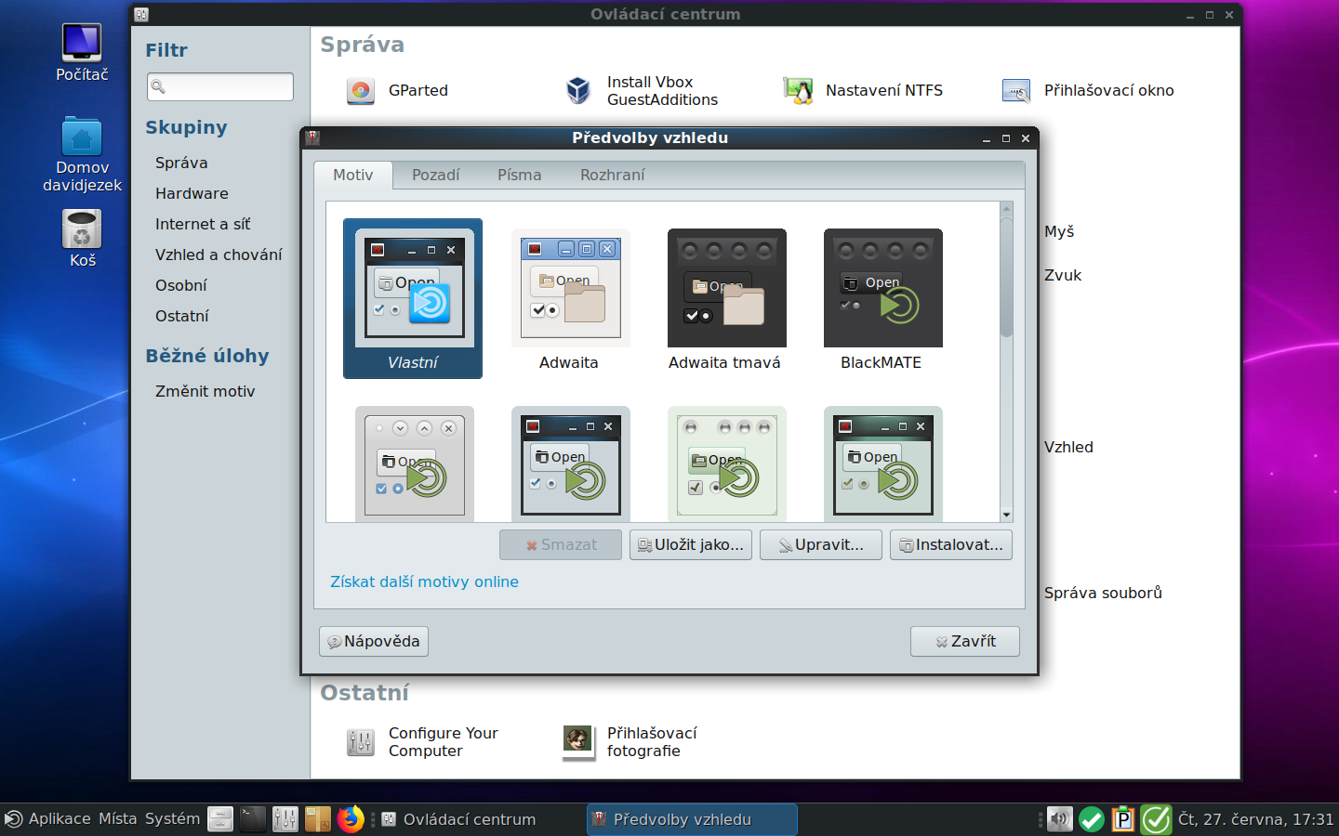
Task: Click the Upravit... button
Action: (x=821, y=544)
